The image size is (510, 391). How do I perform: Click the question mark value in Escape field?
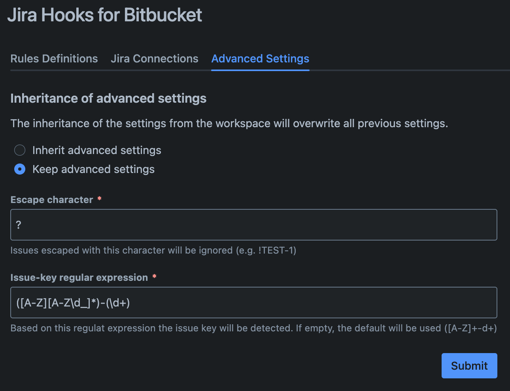click(x=19, y=225)
